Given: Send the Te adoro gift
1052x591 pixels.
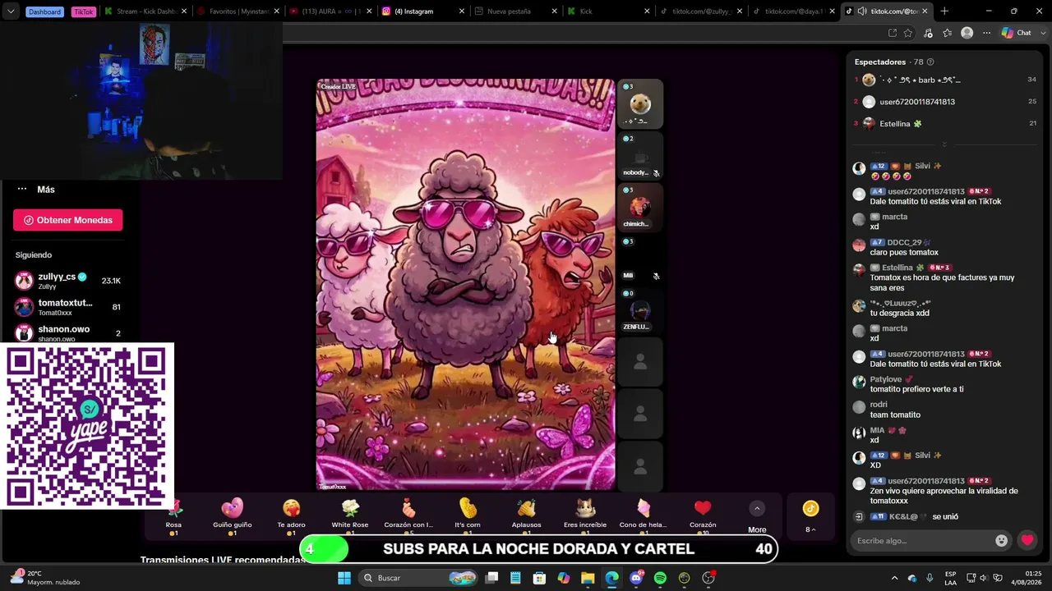Looking at the screenshot, I should tap(291, 515).
